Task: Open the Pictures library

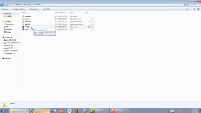Action: [x=9, y=30]
